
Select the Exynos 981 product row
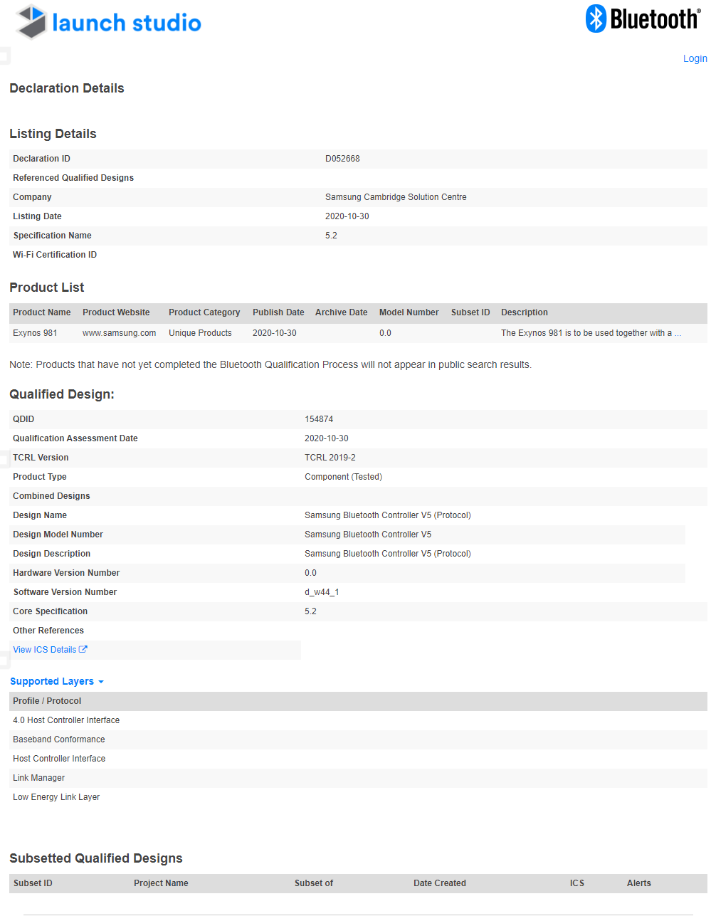pyautogui.click(x=358, y=333)
